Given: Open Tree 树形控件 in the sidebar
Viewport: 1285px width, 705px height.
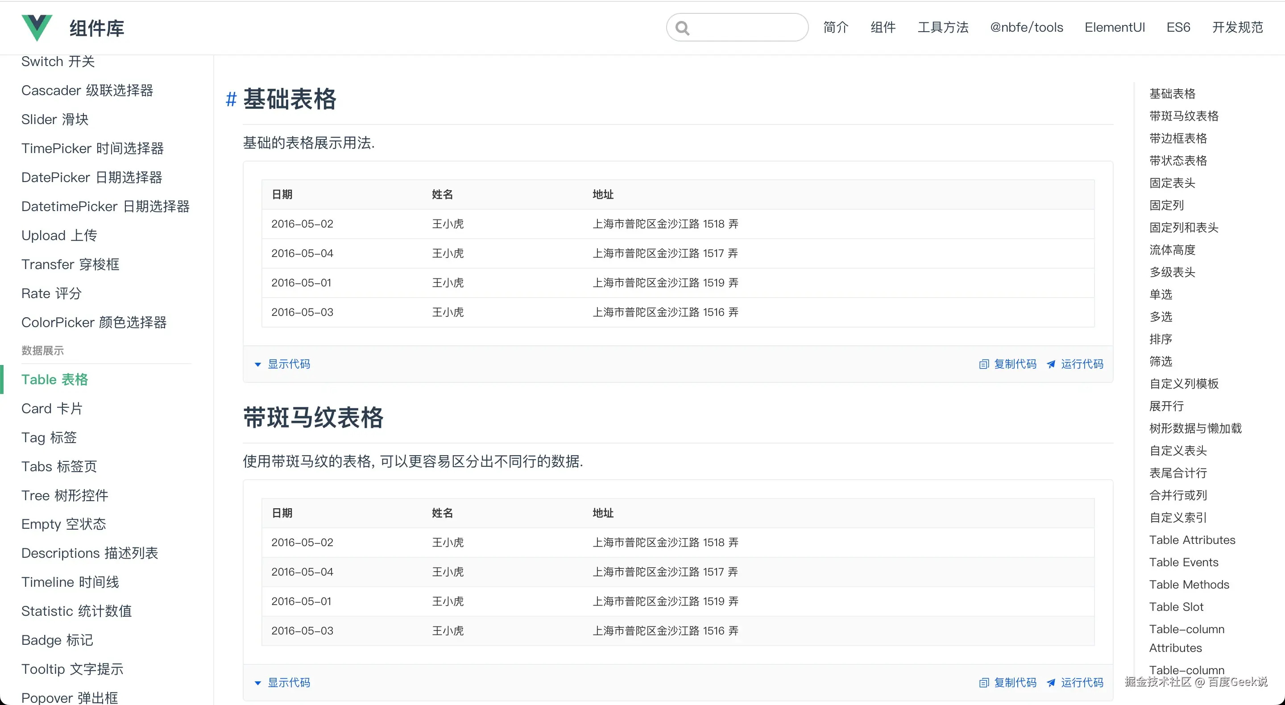Looking at the screenshot, I should click(x=64, y=495).
